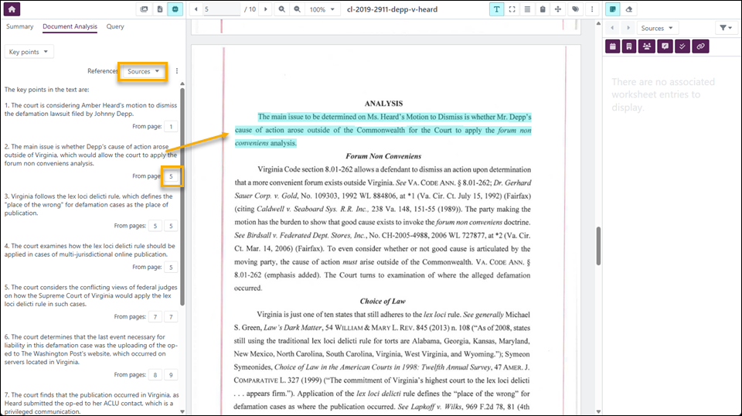Select the Document Analysis tab

point(70,26)
